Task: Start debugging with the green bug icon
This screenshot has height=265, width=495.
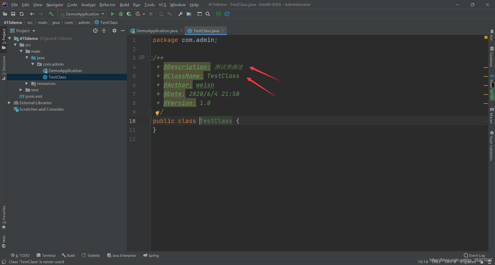Action: (x=121, y=14)
